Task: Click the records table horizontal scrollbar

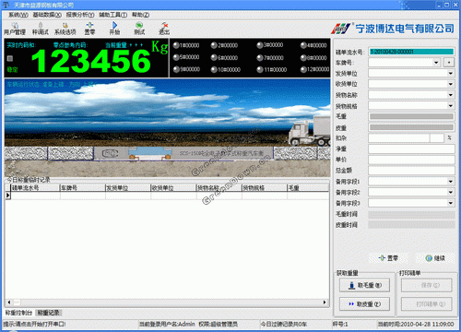Action: pos(167,302)
